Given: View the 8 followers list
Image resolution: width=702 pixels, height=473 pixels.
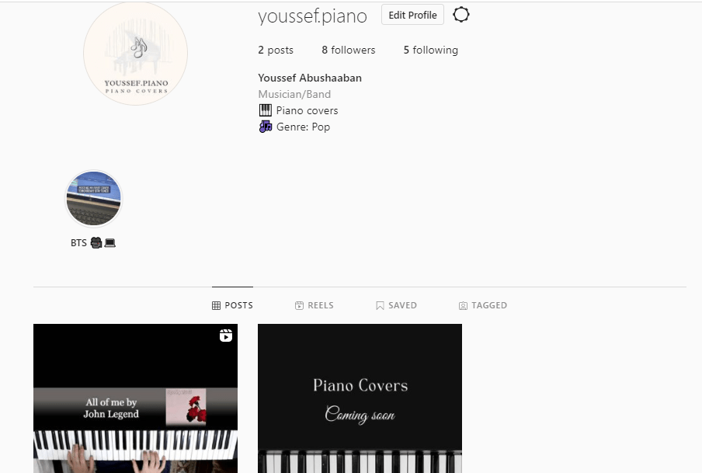Looking at the screenshot, I should point(349,50).
